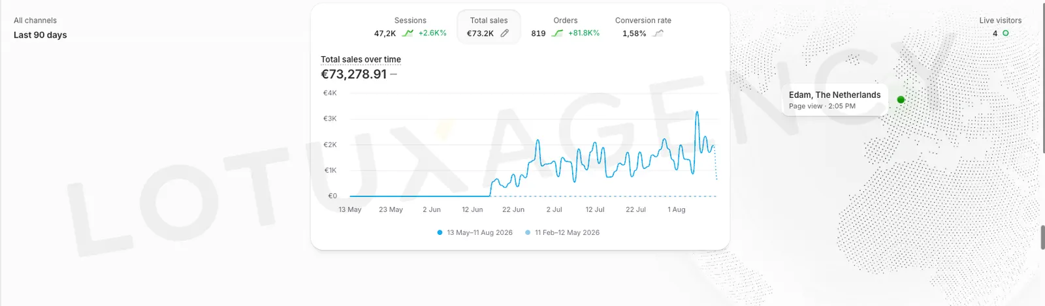Click the green trend icon beside Sessions
This screenshot has width=1045, height=306.
pos(408,33)
